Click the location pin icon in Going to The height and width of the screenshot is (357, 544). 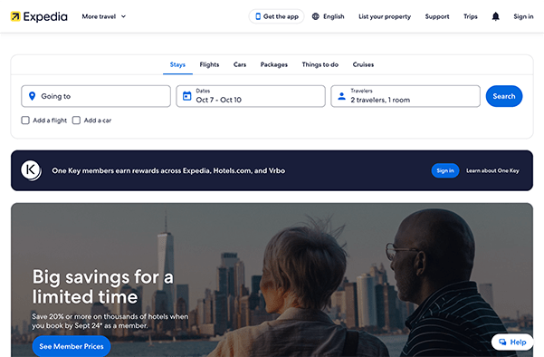pyautogui.click(x=32, y=96)
